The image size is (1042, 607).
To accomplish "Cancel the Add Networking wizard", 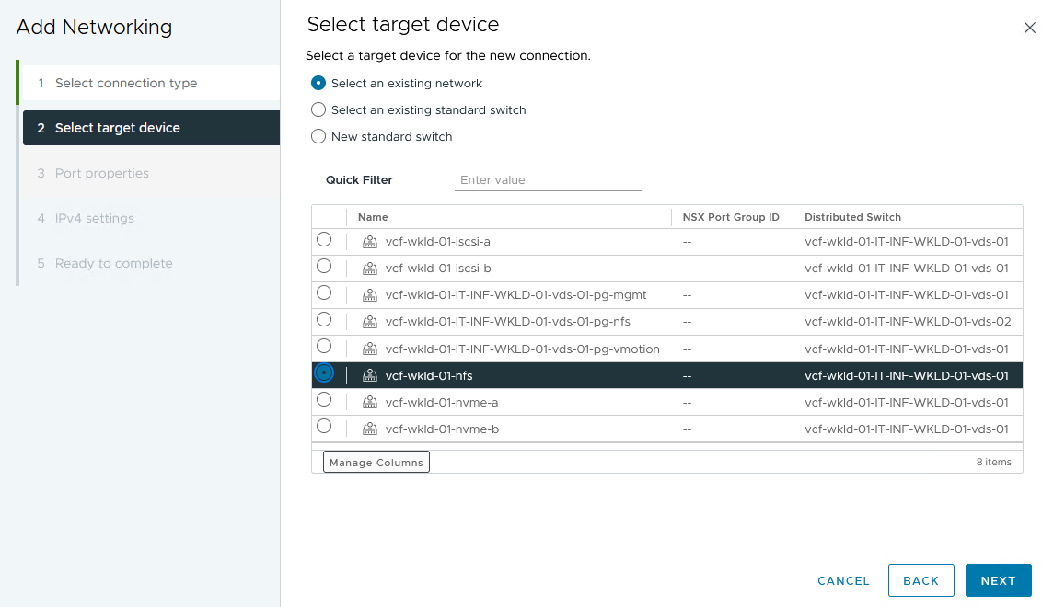I will click(843, 580).
